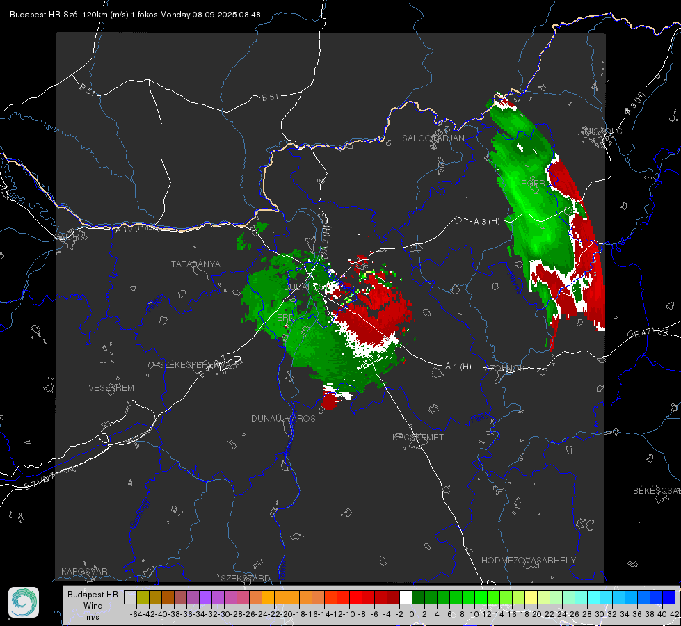This screenshot has width=681, height=626.
Task: Click the KECSKEMÉT city label
Action: point(418,437)
